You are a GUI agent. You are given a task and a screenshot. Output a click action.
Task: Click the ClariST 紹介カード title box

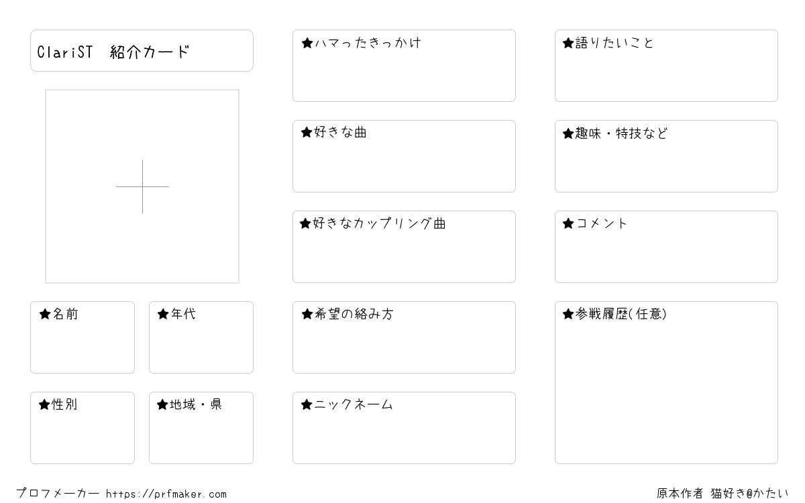[x=142, y=50]
